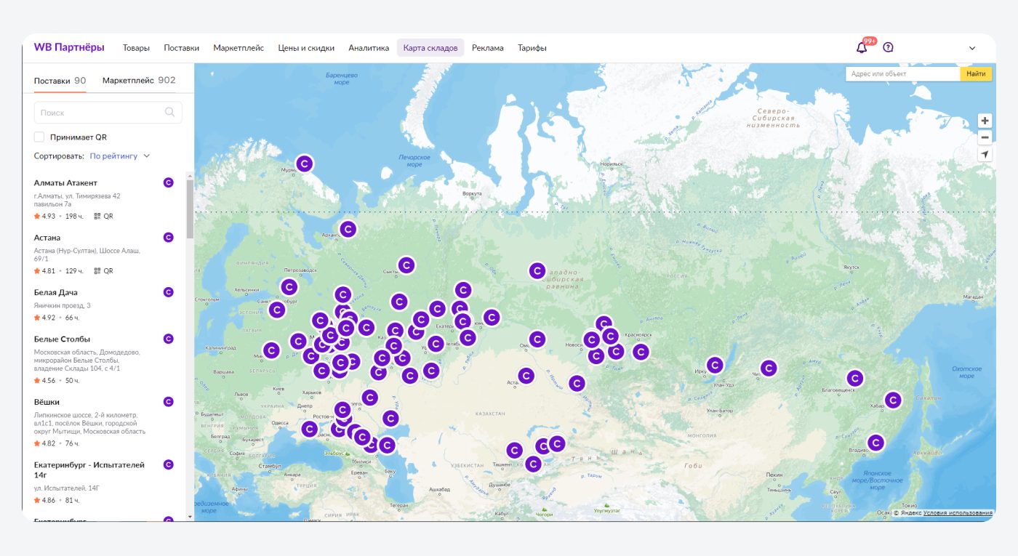
Task: Open the Цены и скидки menu
Action: click(306, 48)
